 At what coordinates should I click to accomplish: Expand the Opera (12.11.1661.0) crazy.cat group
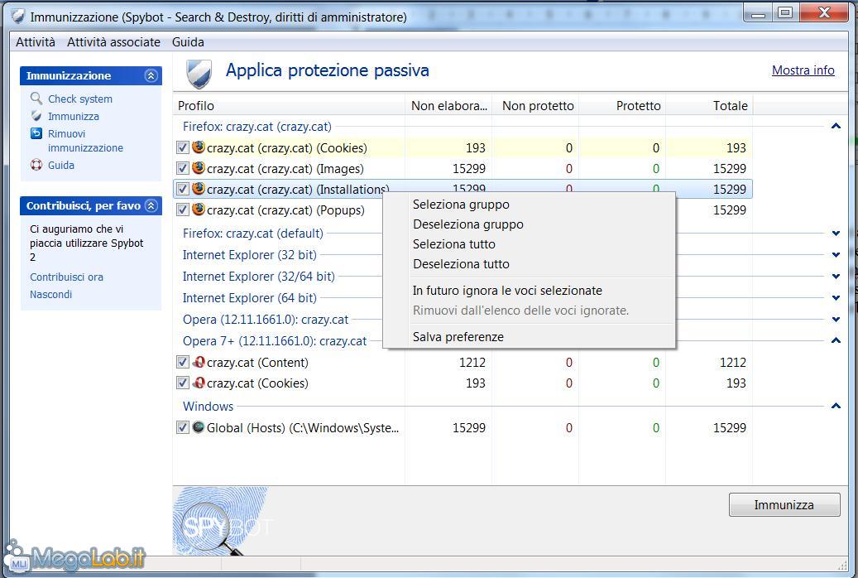point(836,319)
